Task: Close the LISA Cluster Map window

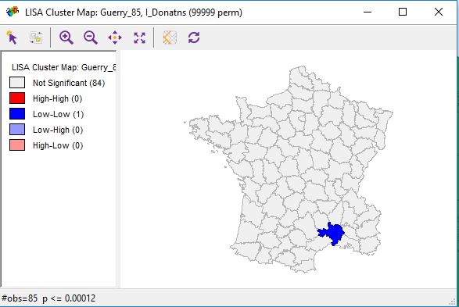Action: (439, 12)
